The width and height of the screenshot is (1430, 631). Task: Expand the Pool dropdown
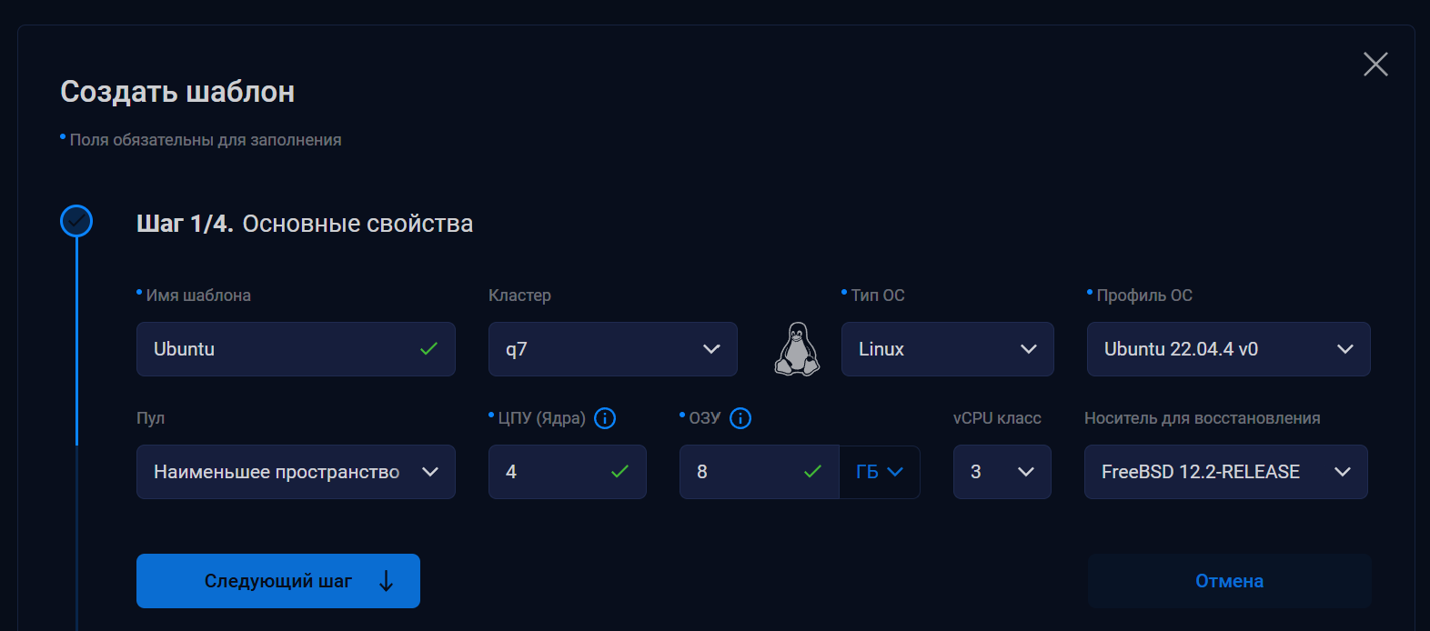(x=296, y=472)
